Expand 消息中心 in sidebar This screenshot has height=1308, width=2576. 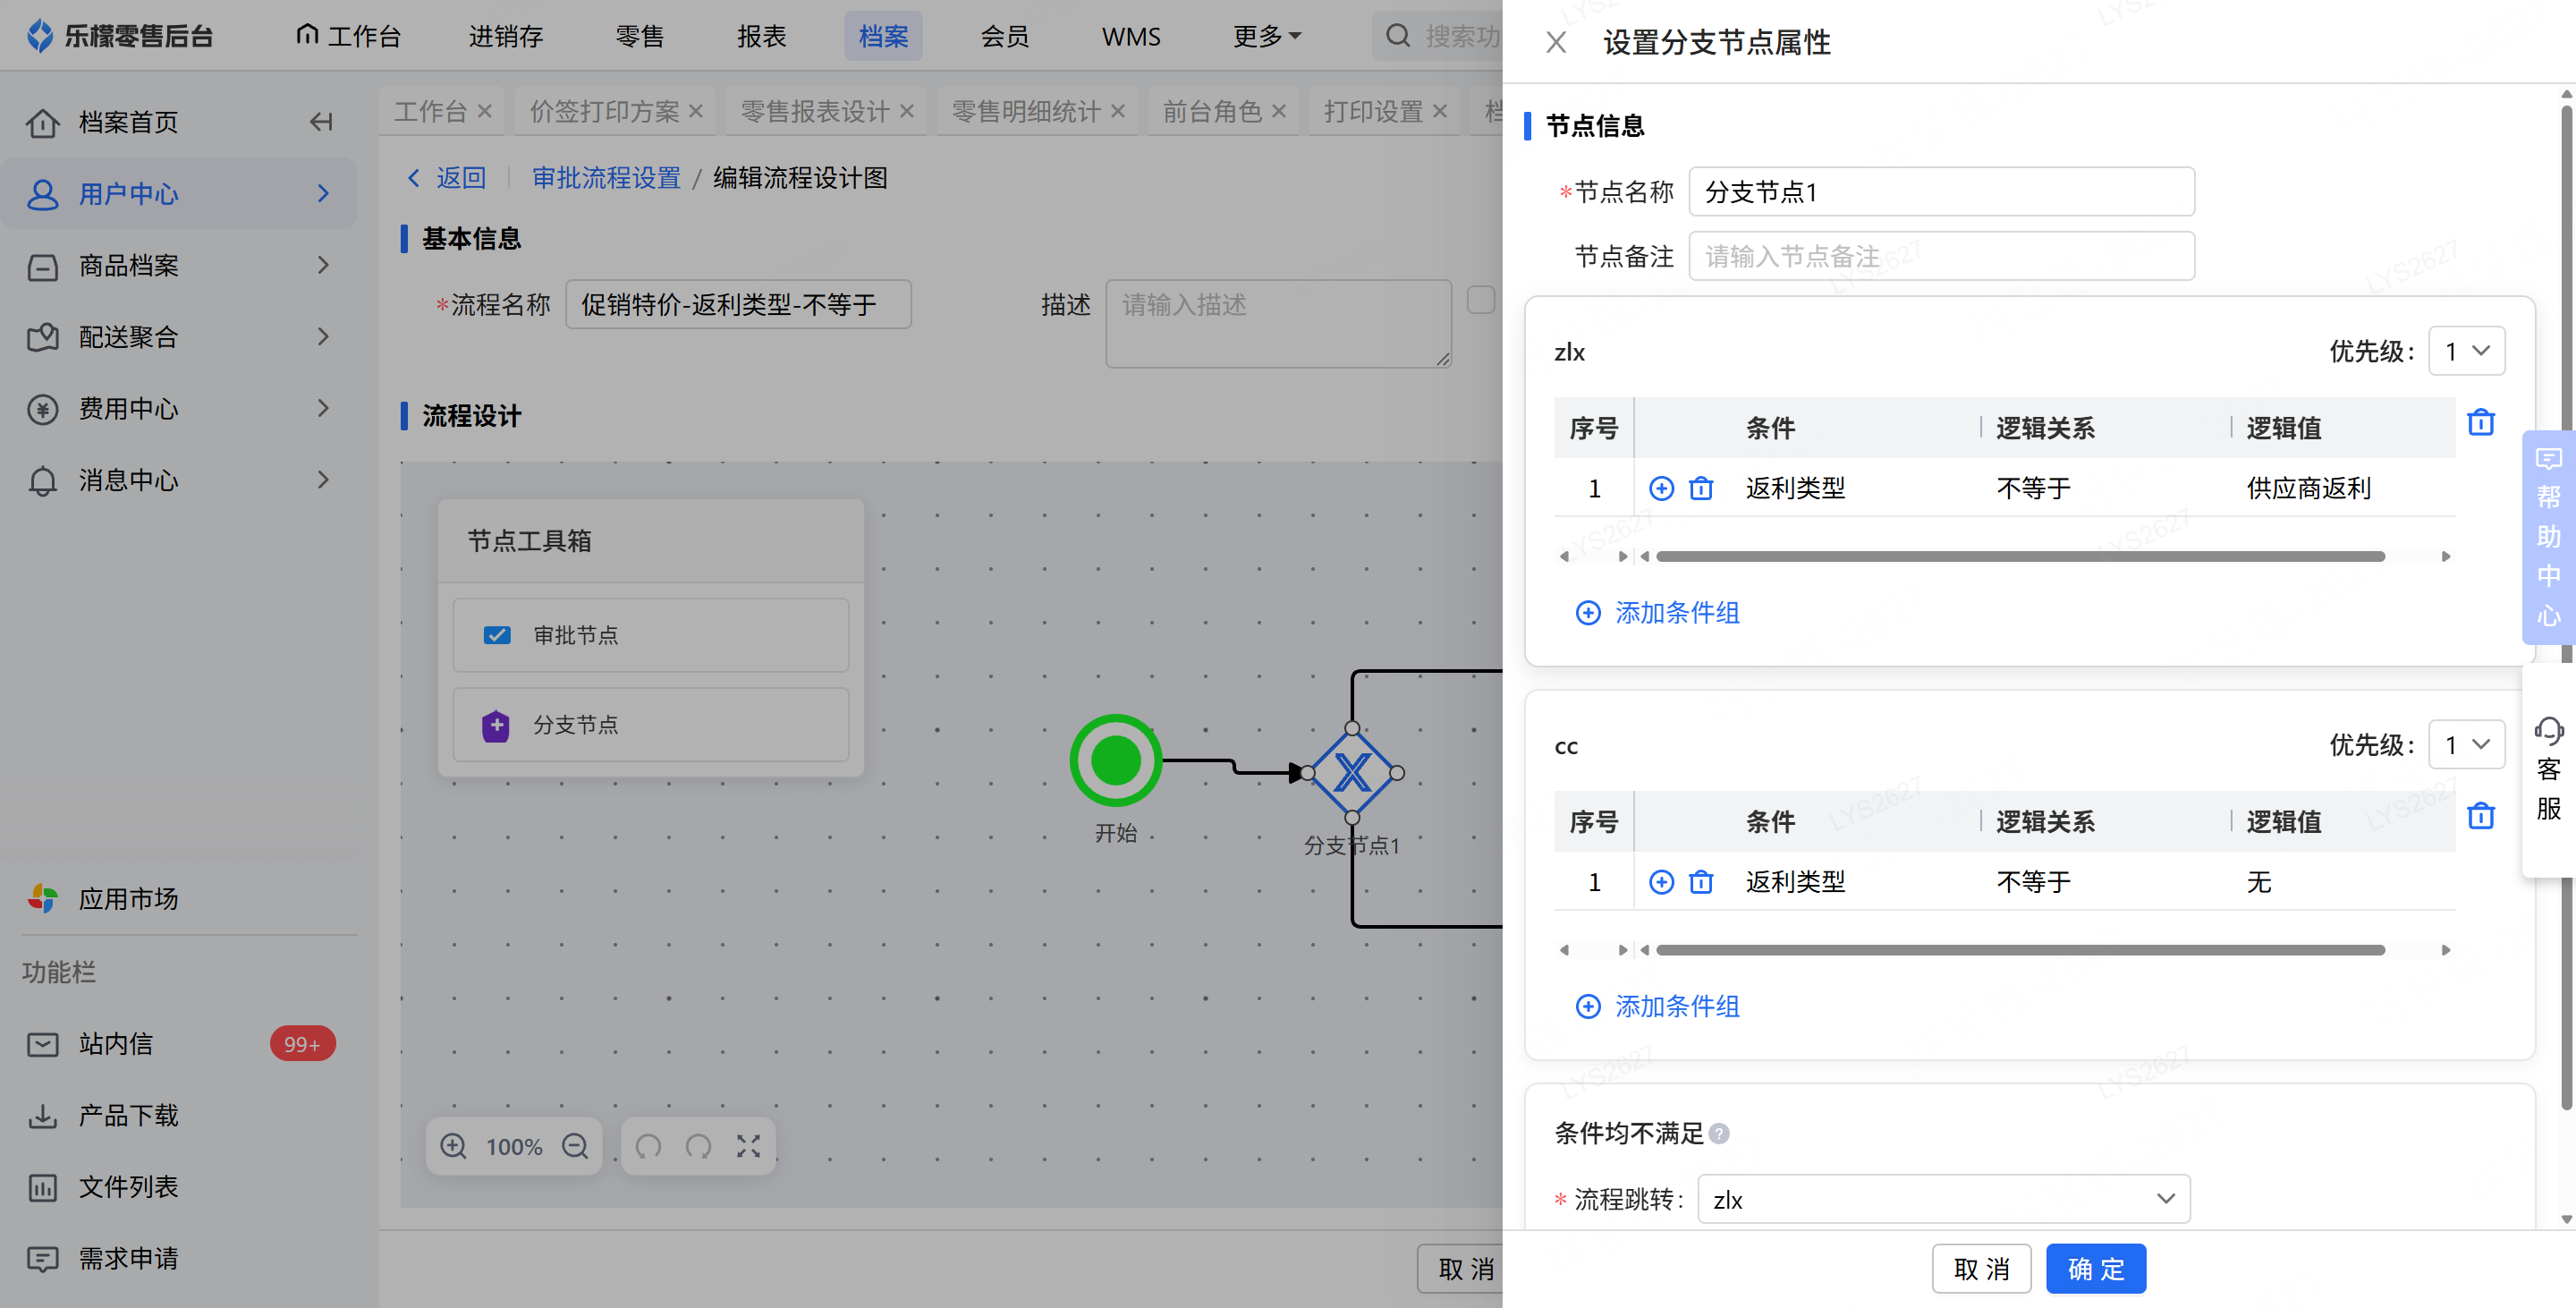(x=180, y=480)
